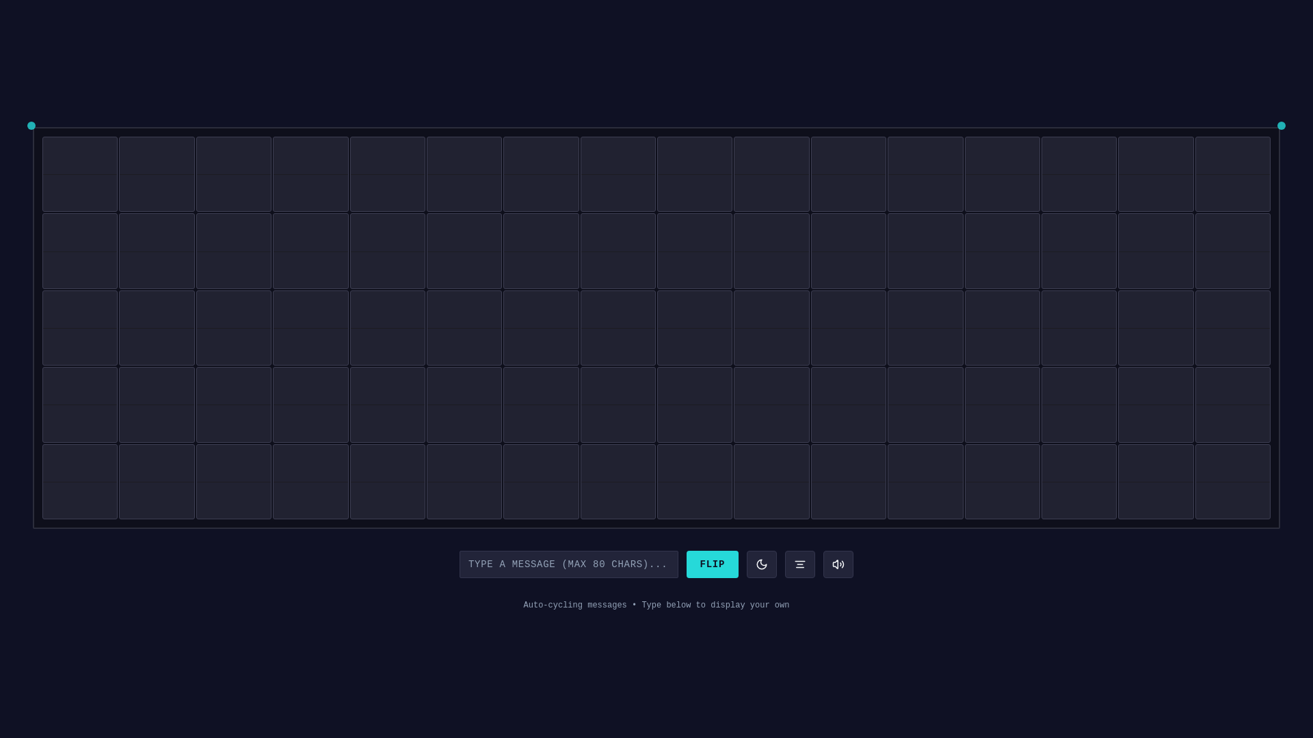Toggle dark mode with moon icon
Screen dimensions: 1313x738
(x=761, y=564)
